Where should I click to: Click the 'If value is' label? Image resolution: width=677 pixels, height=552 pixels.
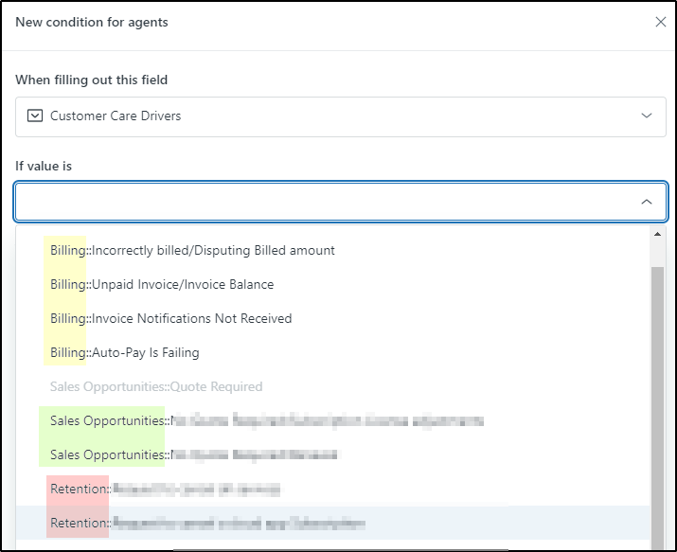[44, 166]
